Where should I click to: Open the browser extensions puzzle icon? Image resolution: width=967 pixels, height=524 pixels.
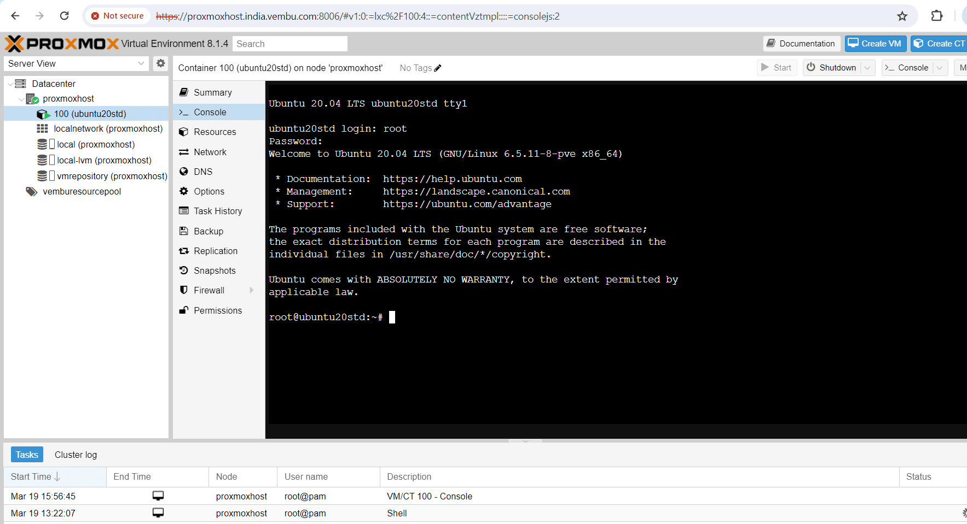(937, 16)
